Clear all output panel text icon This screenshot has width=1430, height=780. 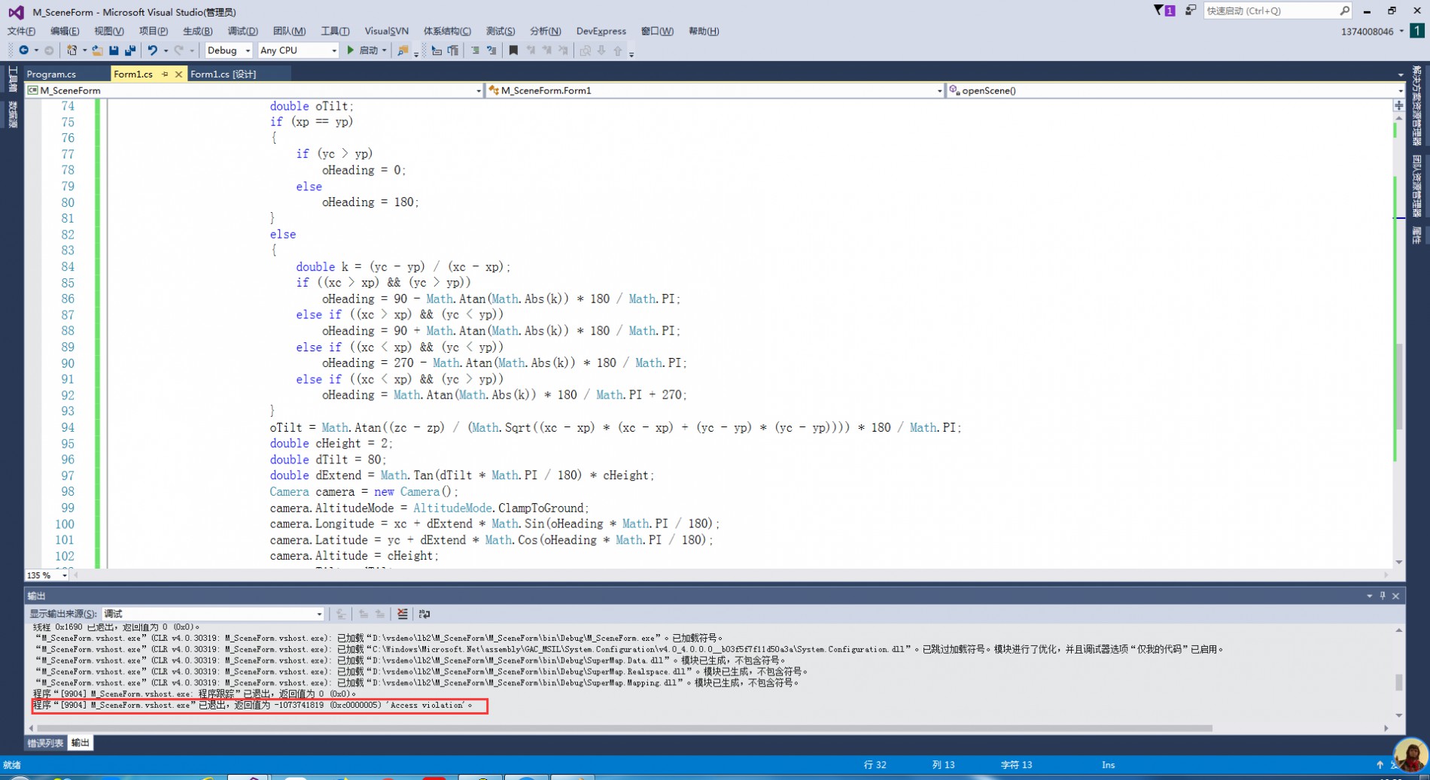pos(403,614)
